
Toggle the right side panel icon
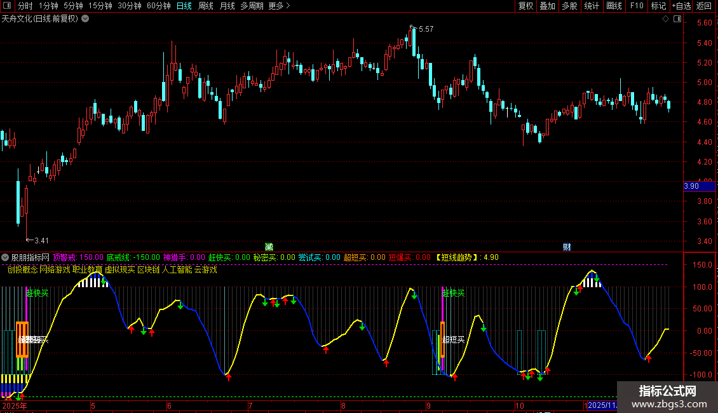point(679,19)
